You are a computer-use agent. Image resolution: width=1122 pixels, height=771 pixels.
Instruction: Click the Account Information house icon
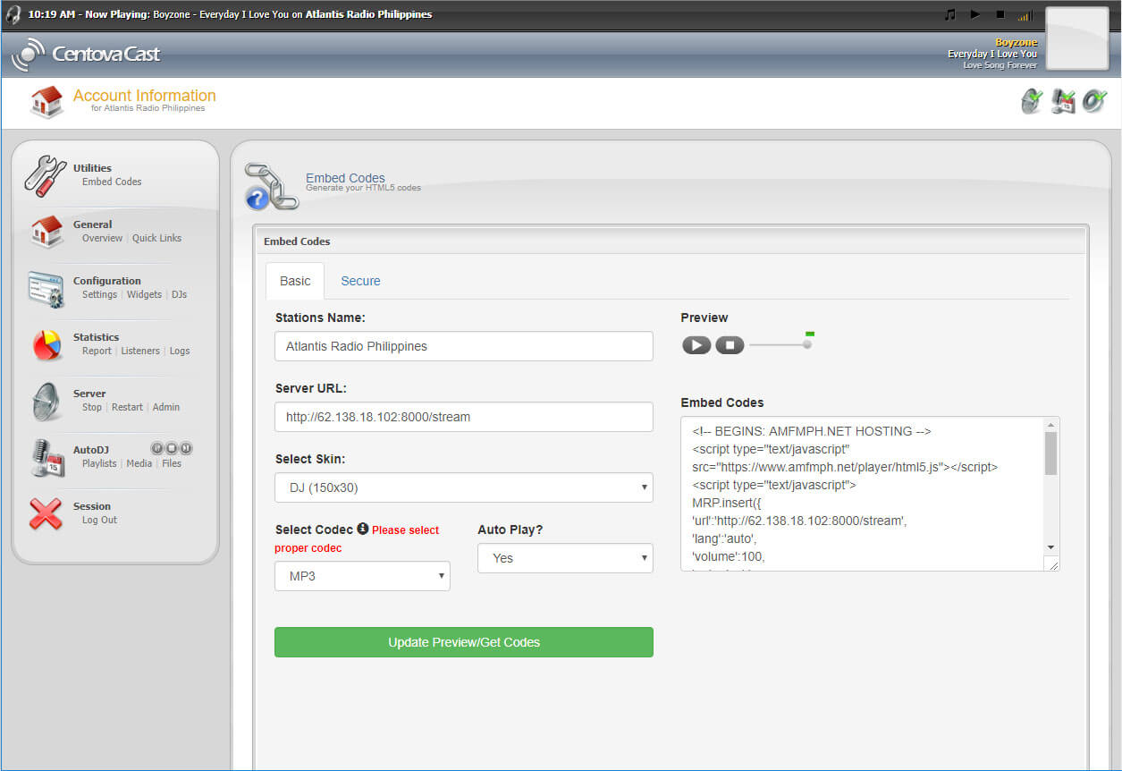coord(46,102)
